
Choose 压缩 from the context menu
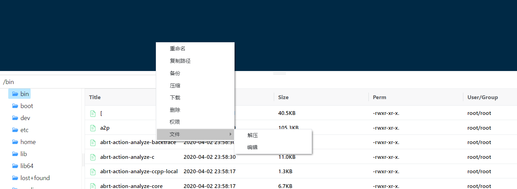(x=175, y=86)
